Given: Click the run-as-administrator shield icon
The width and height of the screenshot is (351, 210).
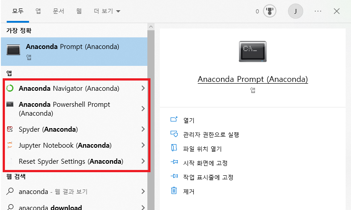Looking at the screenshot, I should (174, 134).
